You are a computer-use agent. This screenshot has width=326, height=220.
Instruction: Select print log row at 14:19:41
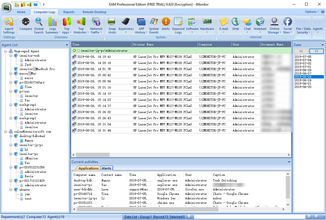coord(181,57)
